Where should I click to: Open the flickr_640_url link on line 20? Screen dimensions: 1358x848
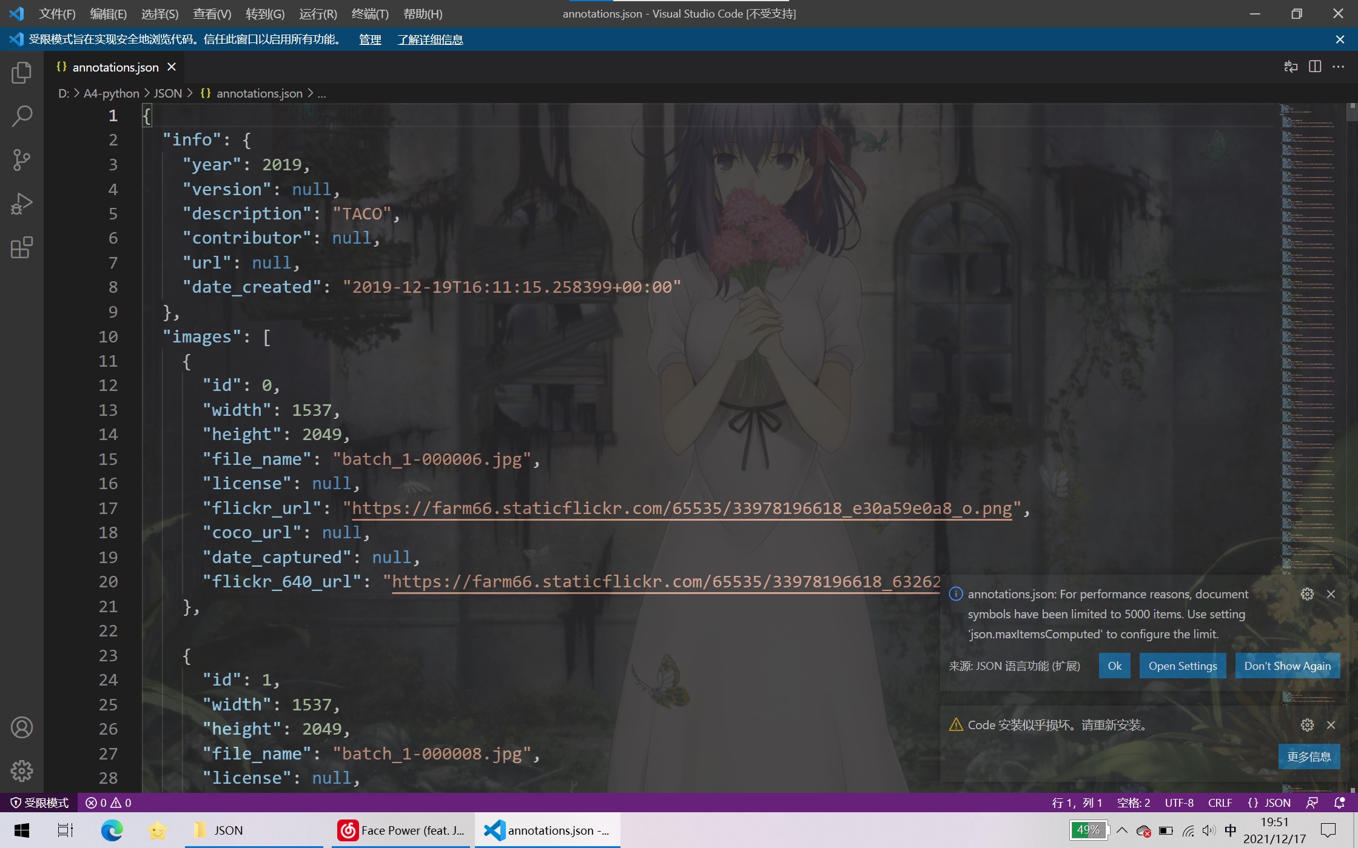[666, 582]
